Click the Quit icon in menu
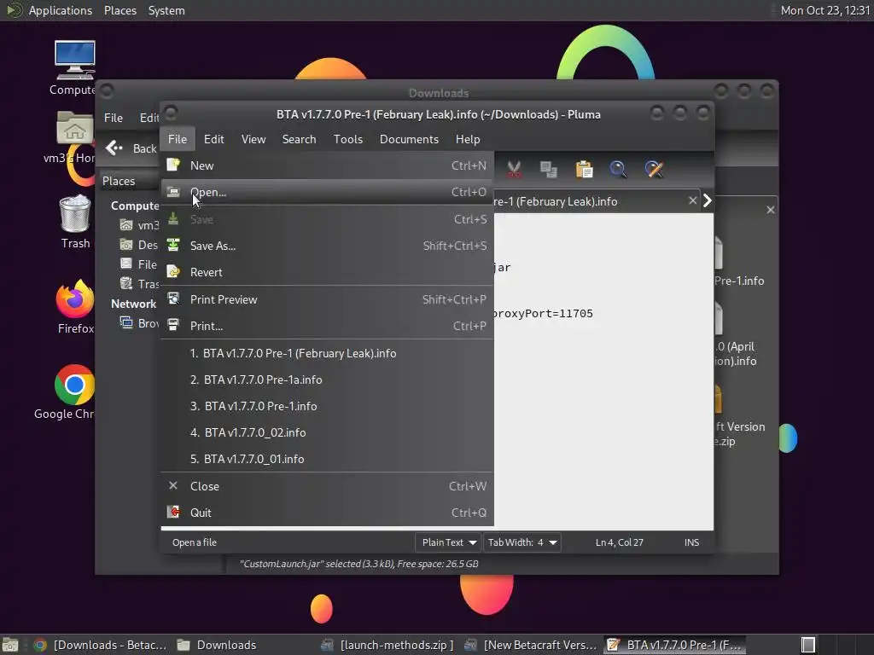 pyautogui.click(x=173, y=513)
